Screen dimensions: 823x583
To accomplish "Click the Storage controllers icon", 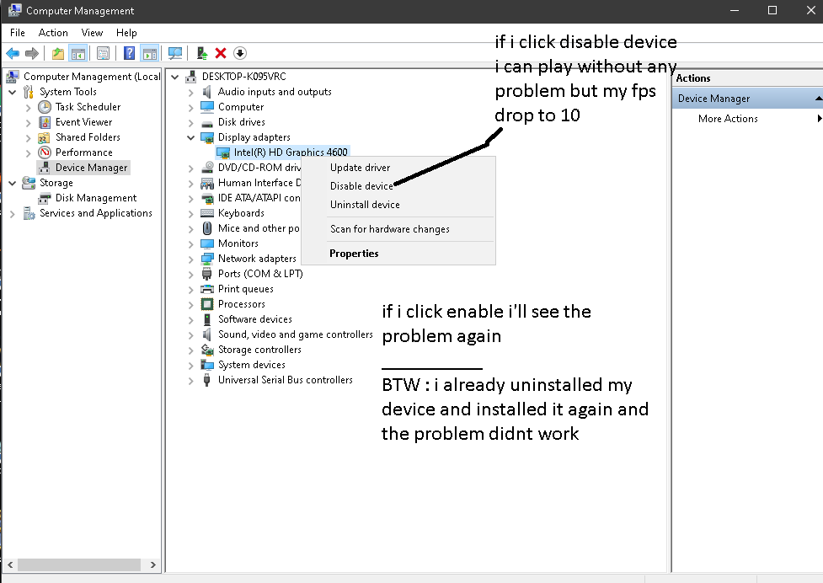I will coord(207,350).
